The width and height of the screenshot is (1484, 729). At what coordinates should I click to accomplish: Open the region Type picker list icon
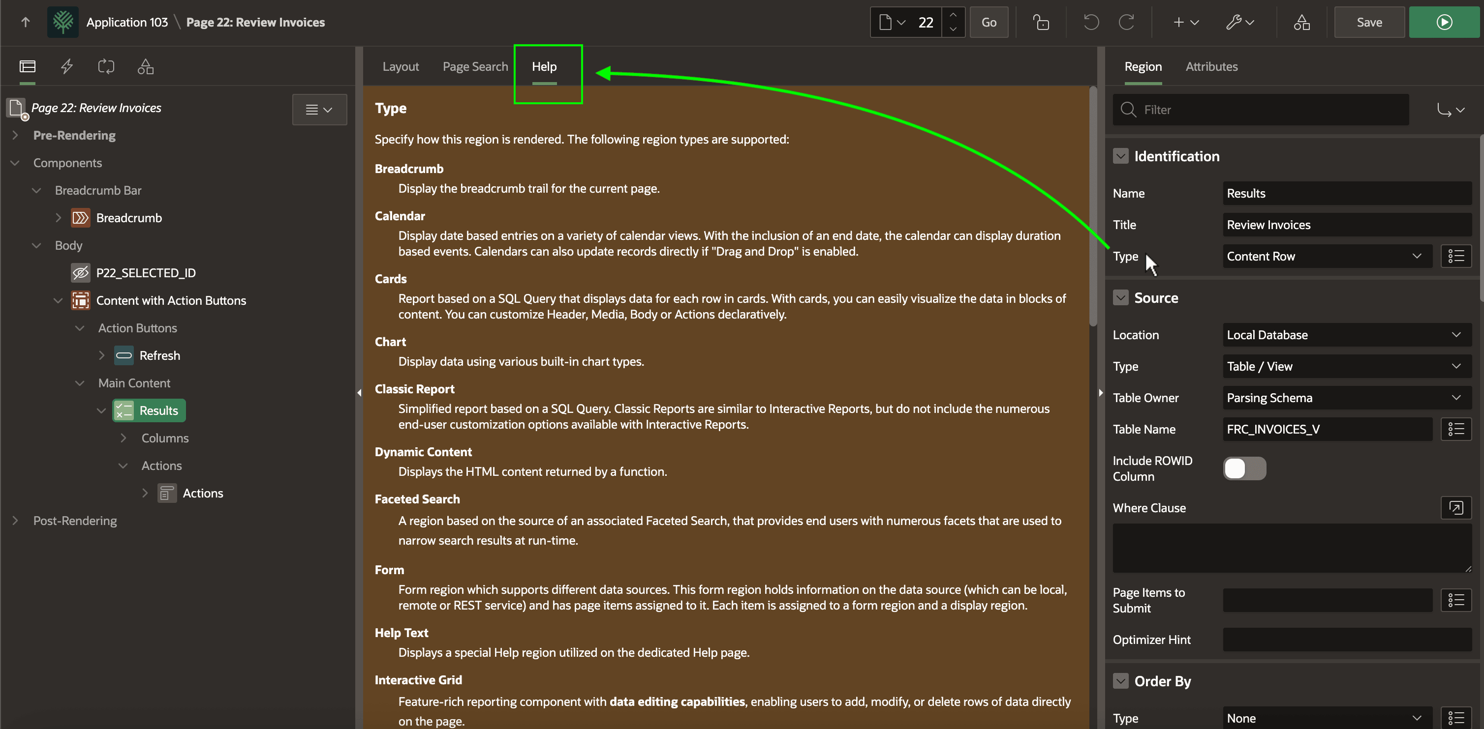(x=1456, y=256)
